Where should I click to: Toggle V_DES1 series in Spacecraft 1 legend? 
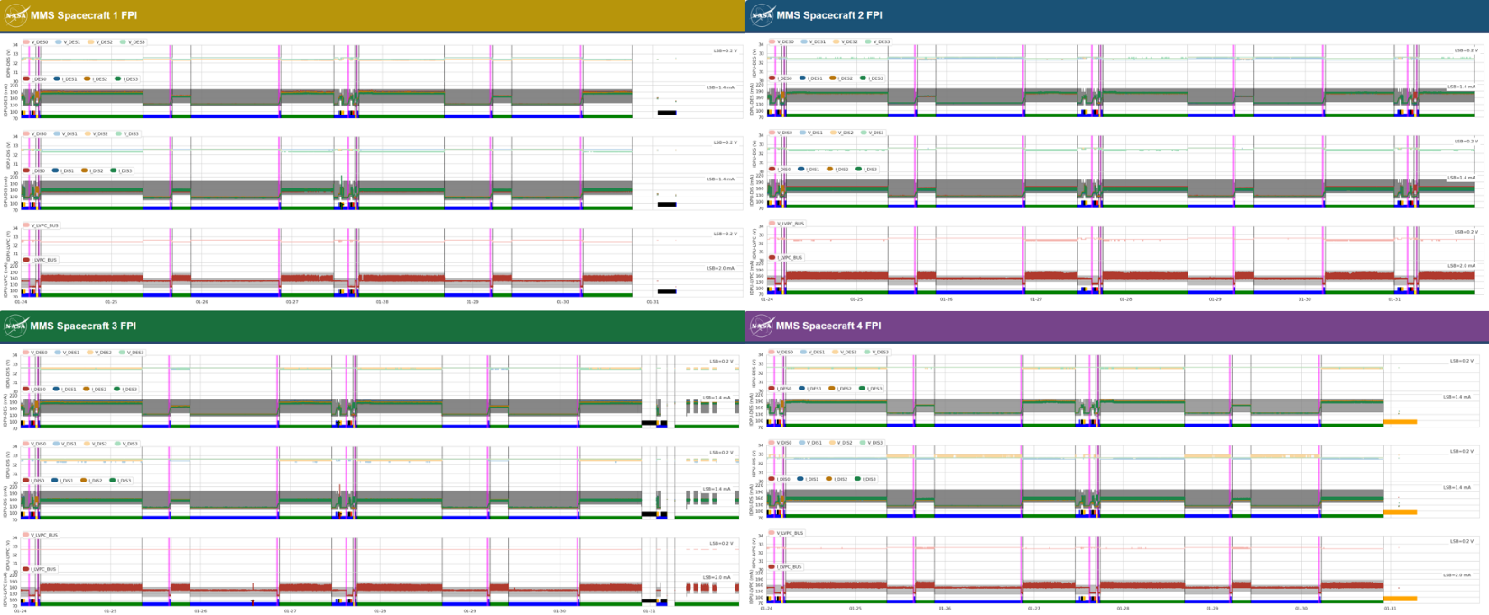tap(69, 42)
